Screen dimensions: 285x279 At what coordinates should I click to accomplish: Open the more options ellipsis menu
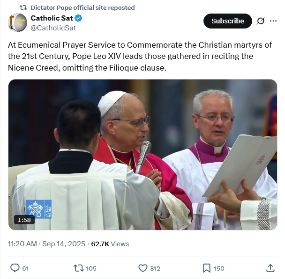(x=274, y=21)
